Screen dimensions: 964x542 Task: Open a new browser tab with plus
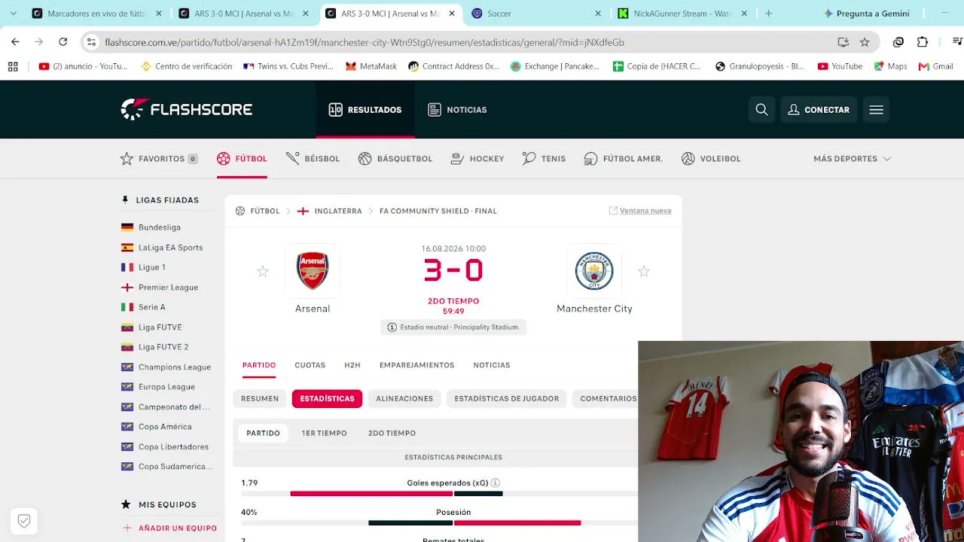[768, 14]
